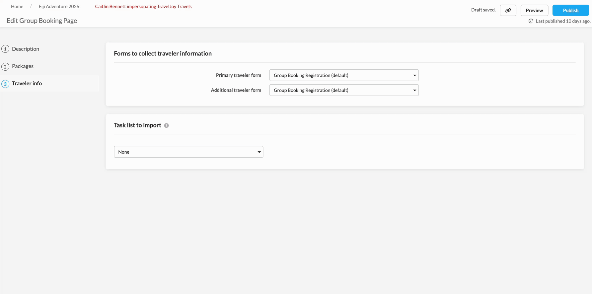Click the Additional traveler form label
The width and height of the screenshot is (592, 294).
236,90
